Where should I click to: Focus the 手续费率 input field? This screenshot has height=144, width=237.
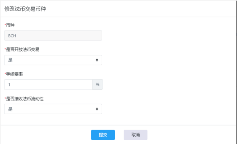click(48, 85)
